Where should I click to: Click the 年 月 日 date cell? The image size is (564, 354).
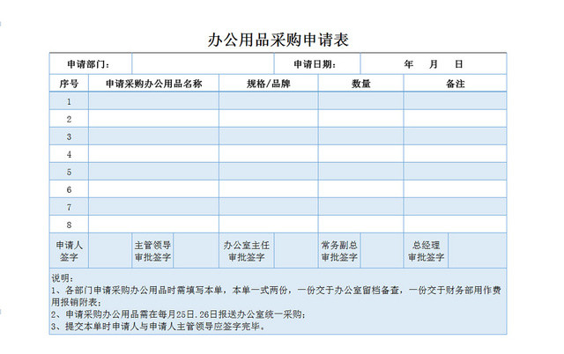click(434, 64)
